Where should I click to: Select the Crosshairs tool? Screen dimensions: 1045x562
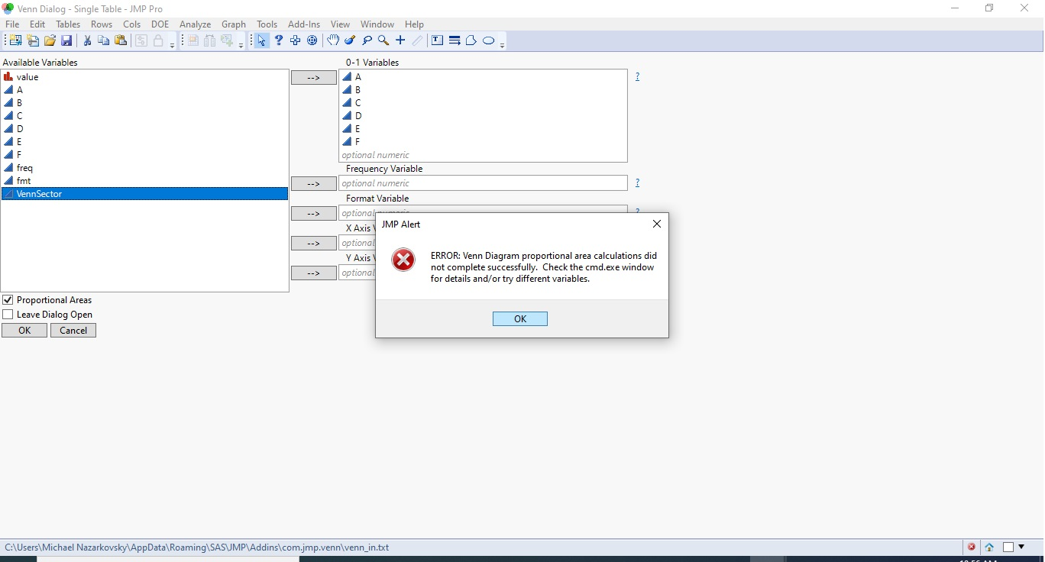pos(400,40)
